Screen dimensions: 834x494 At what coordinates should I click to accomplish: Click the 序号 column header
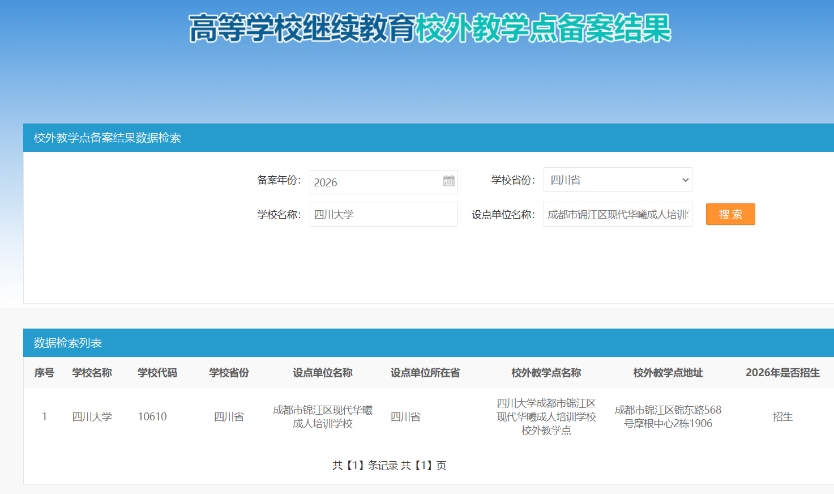click(44, 373)
